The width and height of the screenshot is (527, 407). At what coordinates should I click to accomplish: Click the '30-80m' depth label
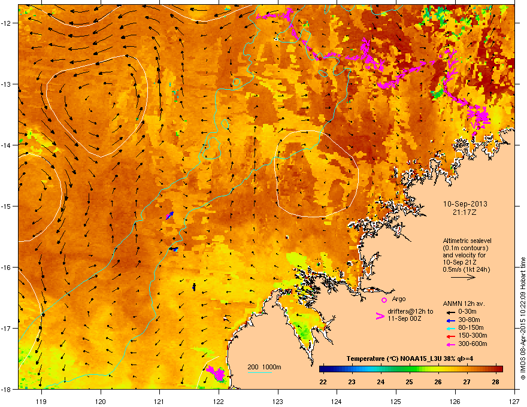pyautogui.click(x=469, y=320)
